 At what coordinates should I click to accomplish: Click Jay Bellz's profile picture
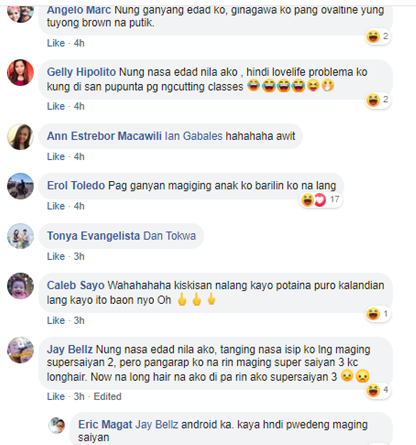coord(20,350)
